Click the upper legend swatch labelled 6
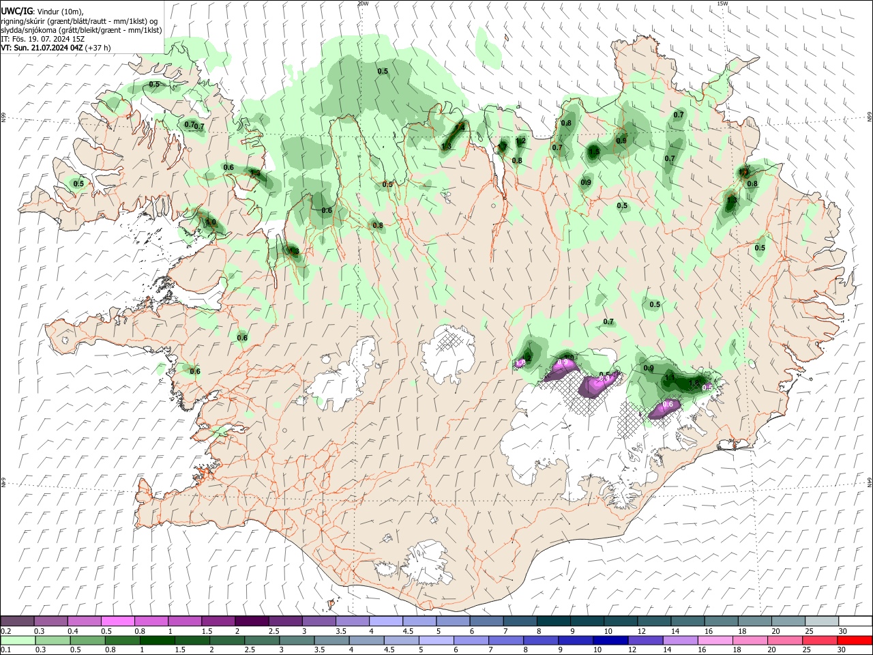 tap(485, 621)
